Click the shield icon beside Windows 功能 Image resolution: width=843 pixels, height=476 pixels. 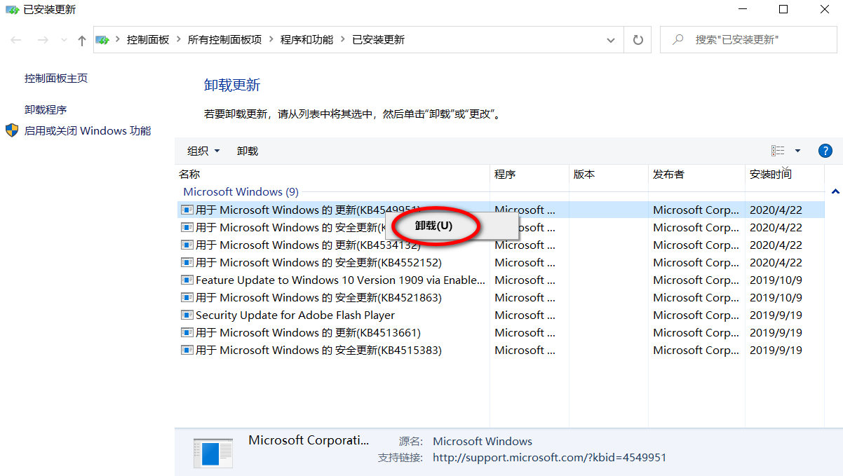point(12,130)
